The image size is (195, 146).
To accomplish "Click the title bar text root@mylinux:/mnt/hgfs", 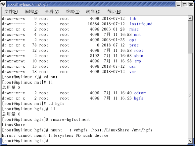I will click(x=28, y=4).
